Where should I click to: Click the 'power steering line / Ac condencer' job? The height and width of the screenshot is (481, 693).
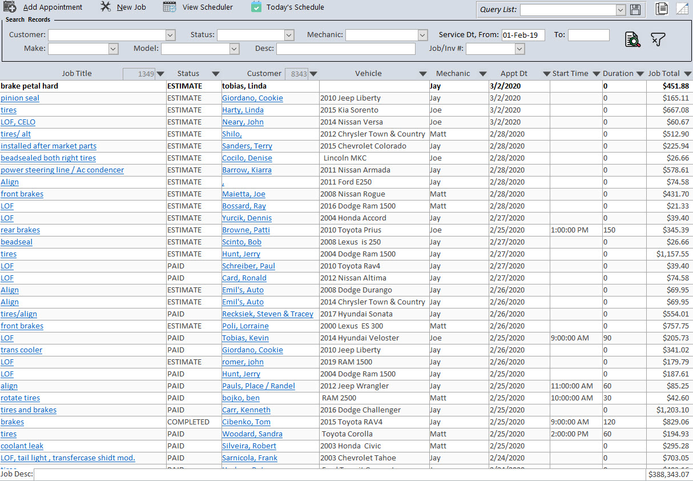[x=62, y=170]
